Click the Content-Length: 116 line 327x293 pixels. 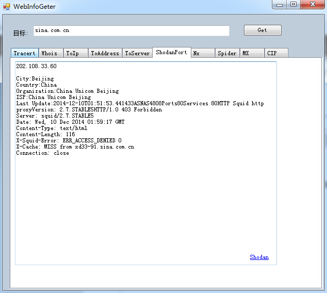(x=45, y=134)
